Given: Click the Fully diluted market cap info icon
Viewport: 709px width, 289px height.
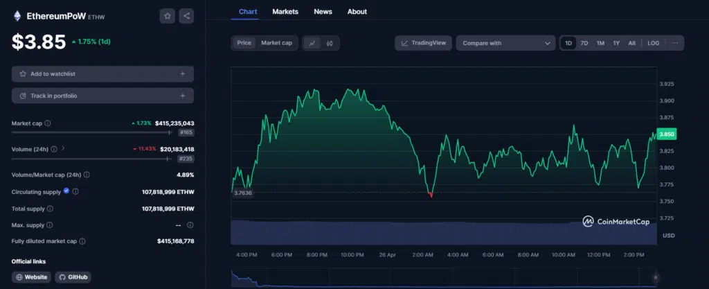Looking at the screenshot, I should click(82, 241).
